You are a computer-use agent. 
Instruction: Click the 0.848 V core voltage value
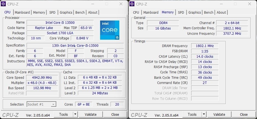pyautogui.click(x=82, y=38)
